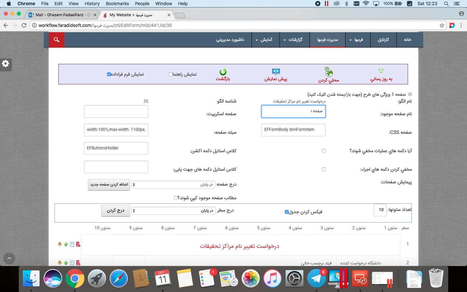The image size is (467, 292).
Task: Open داشبورد مدیریتی (management dashboard) menu item
Action: tap(230, 40)
